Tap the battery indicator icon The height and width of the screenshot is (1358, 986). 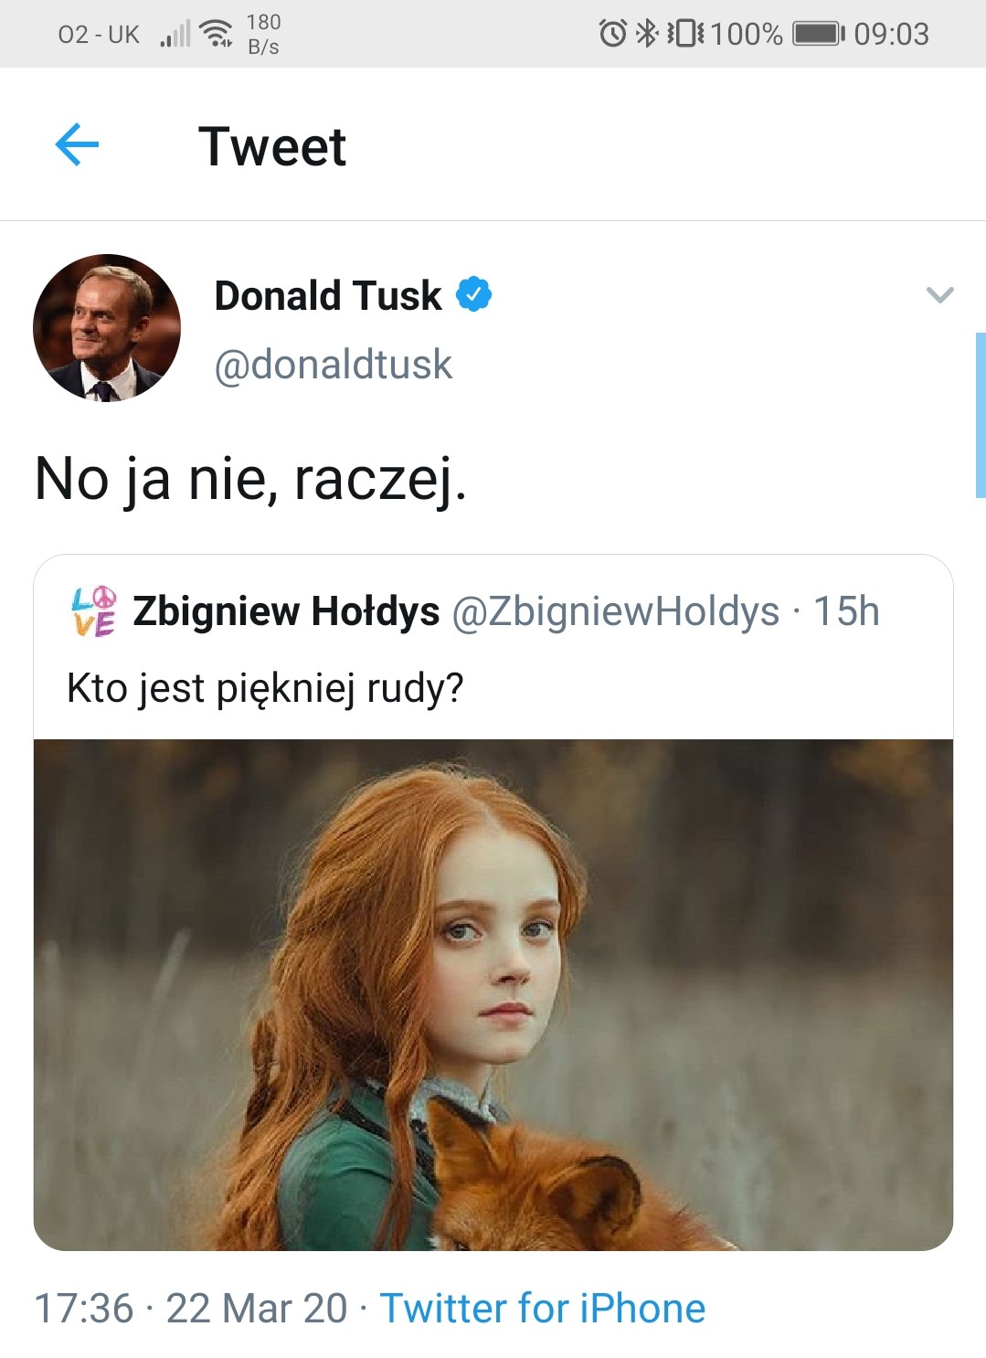818,34
